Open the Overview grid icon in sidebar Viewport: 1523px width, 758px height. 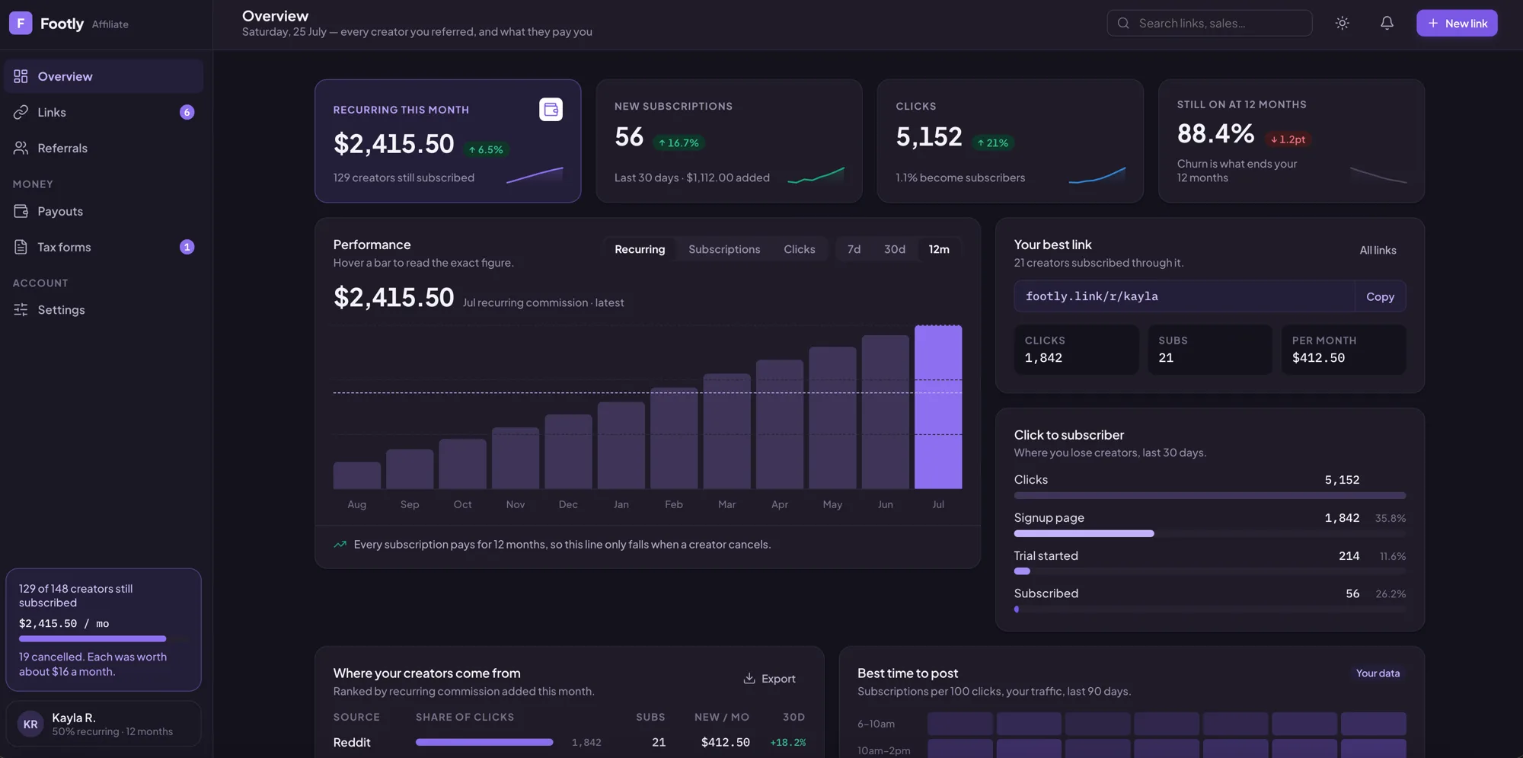pos(21,76)
